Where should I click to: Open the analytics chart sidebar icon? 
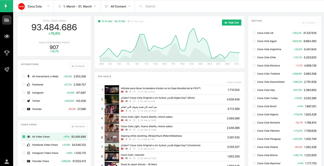click(7, 20)
